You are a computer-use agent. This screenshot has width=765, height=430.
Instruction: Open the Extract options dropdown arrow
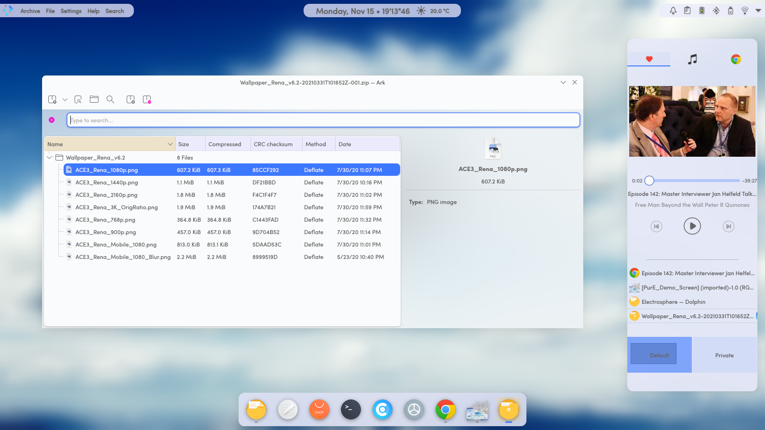(65, 99)
